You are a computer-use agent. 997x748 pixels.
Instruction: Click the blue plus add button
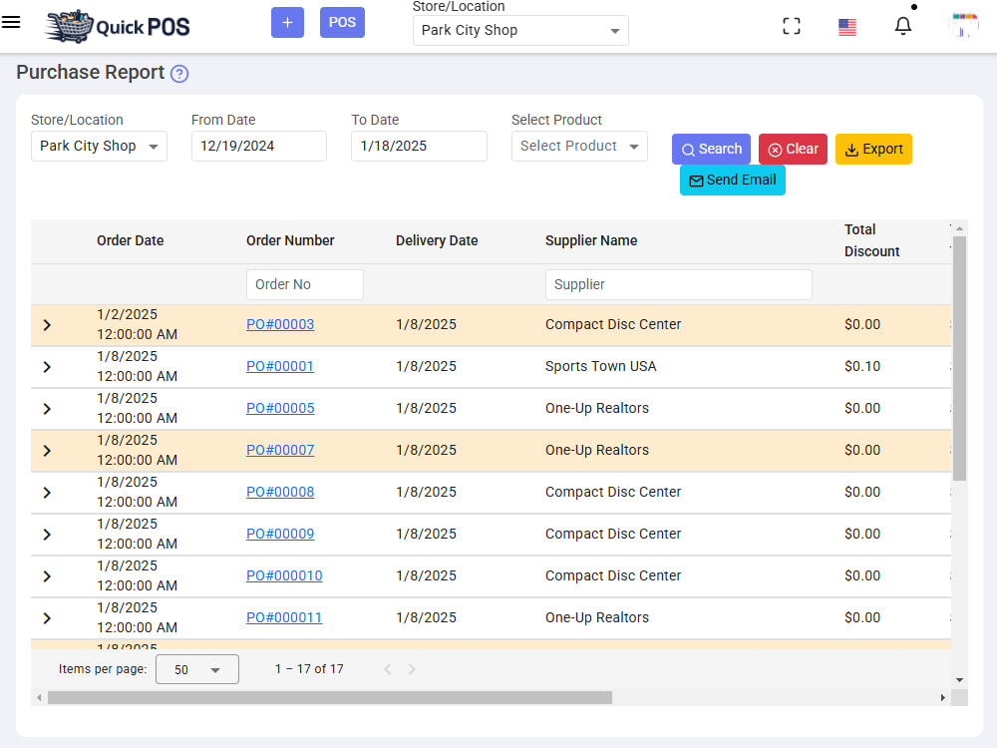tap(287, 22)
